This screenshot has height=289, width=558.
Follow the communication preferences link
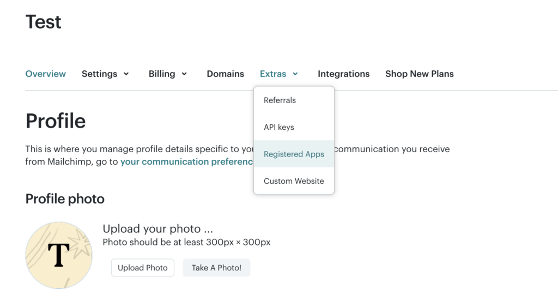[x=186, y=162]
